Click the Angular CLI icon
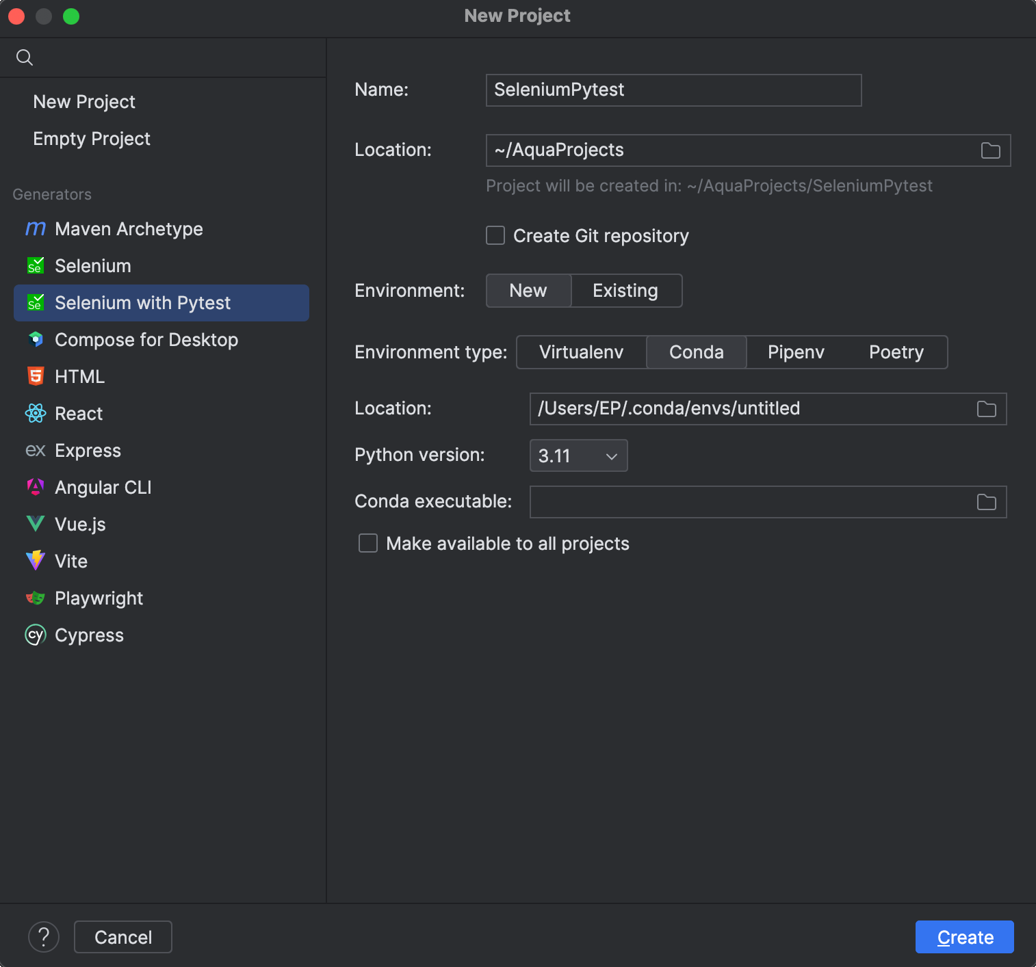The height and width of the screenshot is (967, 1036). [x=35, y=487]
